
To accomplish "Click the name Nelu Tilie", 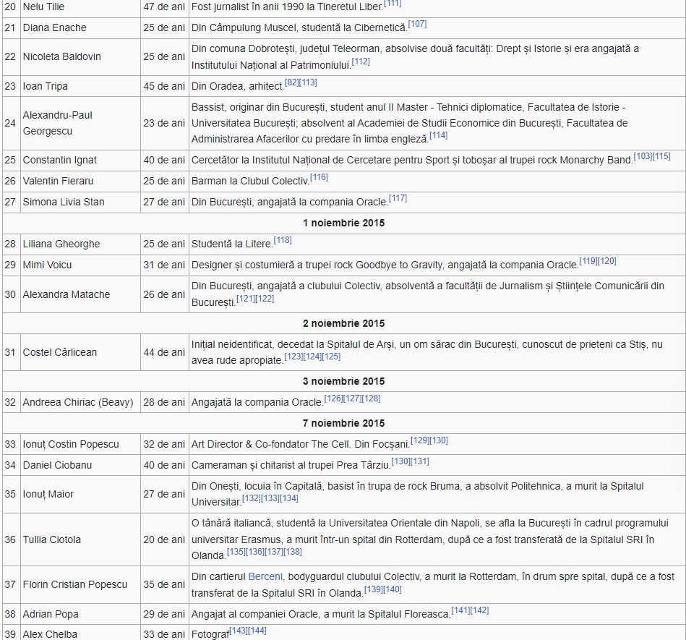I will pos(43,7).
